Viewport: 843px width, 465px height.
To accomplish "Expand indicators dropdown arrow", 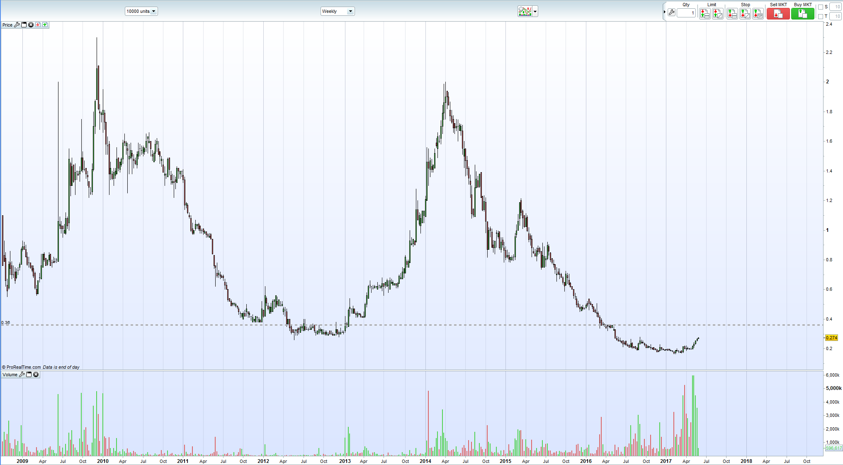I will (535, 12).
